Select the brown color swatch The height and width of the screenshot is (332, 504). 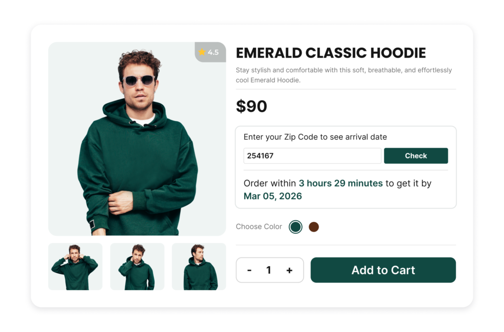(x=314, y=227)
